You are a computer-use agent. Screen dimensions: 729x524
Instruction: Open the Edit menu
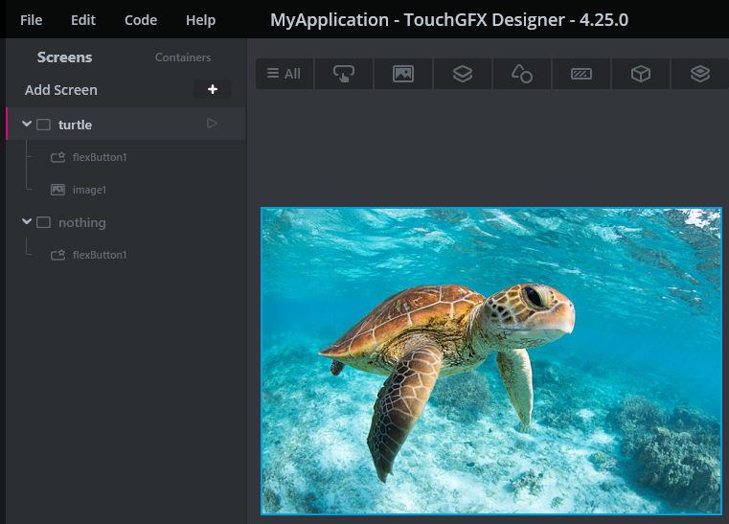pyautogui.click(x=83, y=20)
